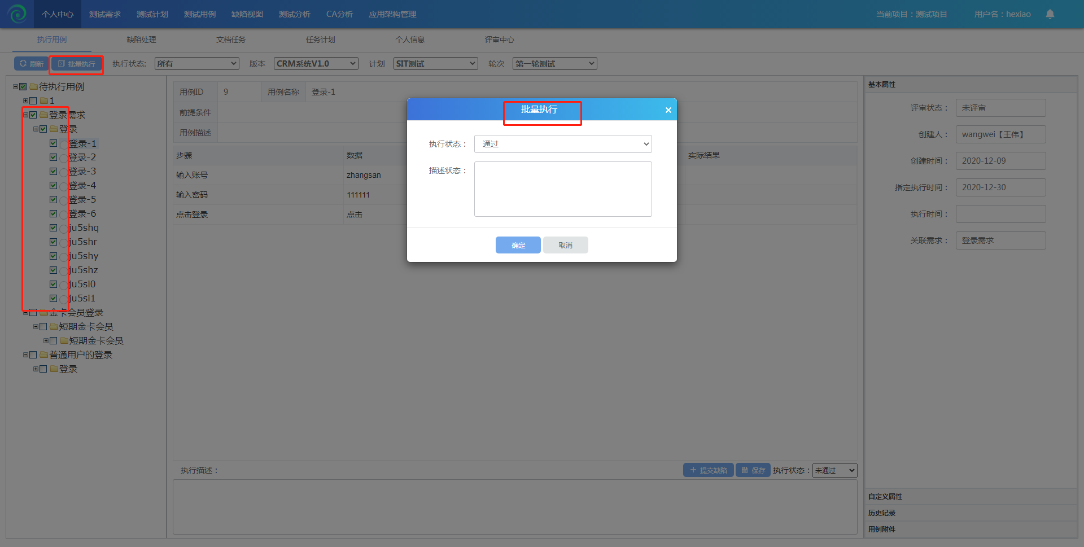Click the notification bell icon
The height and width of the screenshot is (547, 1084).
pyautogui.click(x=1050, y=14)
